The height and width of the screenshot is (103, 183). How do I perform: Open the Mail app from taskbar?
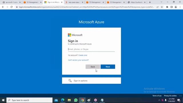[56, 100]
